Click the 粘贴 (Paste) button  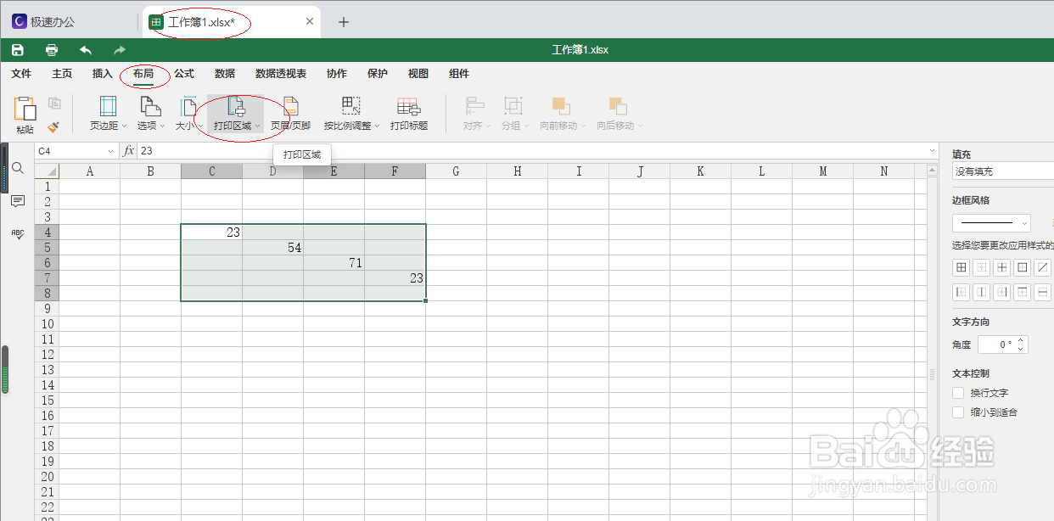pyautogui.click(x=24, y=111)
